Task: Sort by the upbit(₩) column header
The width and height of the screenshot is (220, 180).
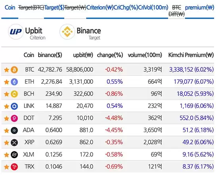Action: click(83, 55)
